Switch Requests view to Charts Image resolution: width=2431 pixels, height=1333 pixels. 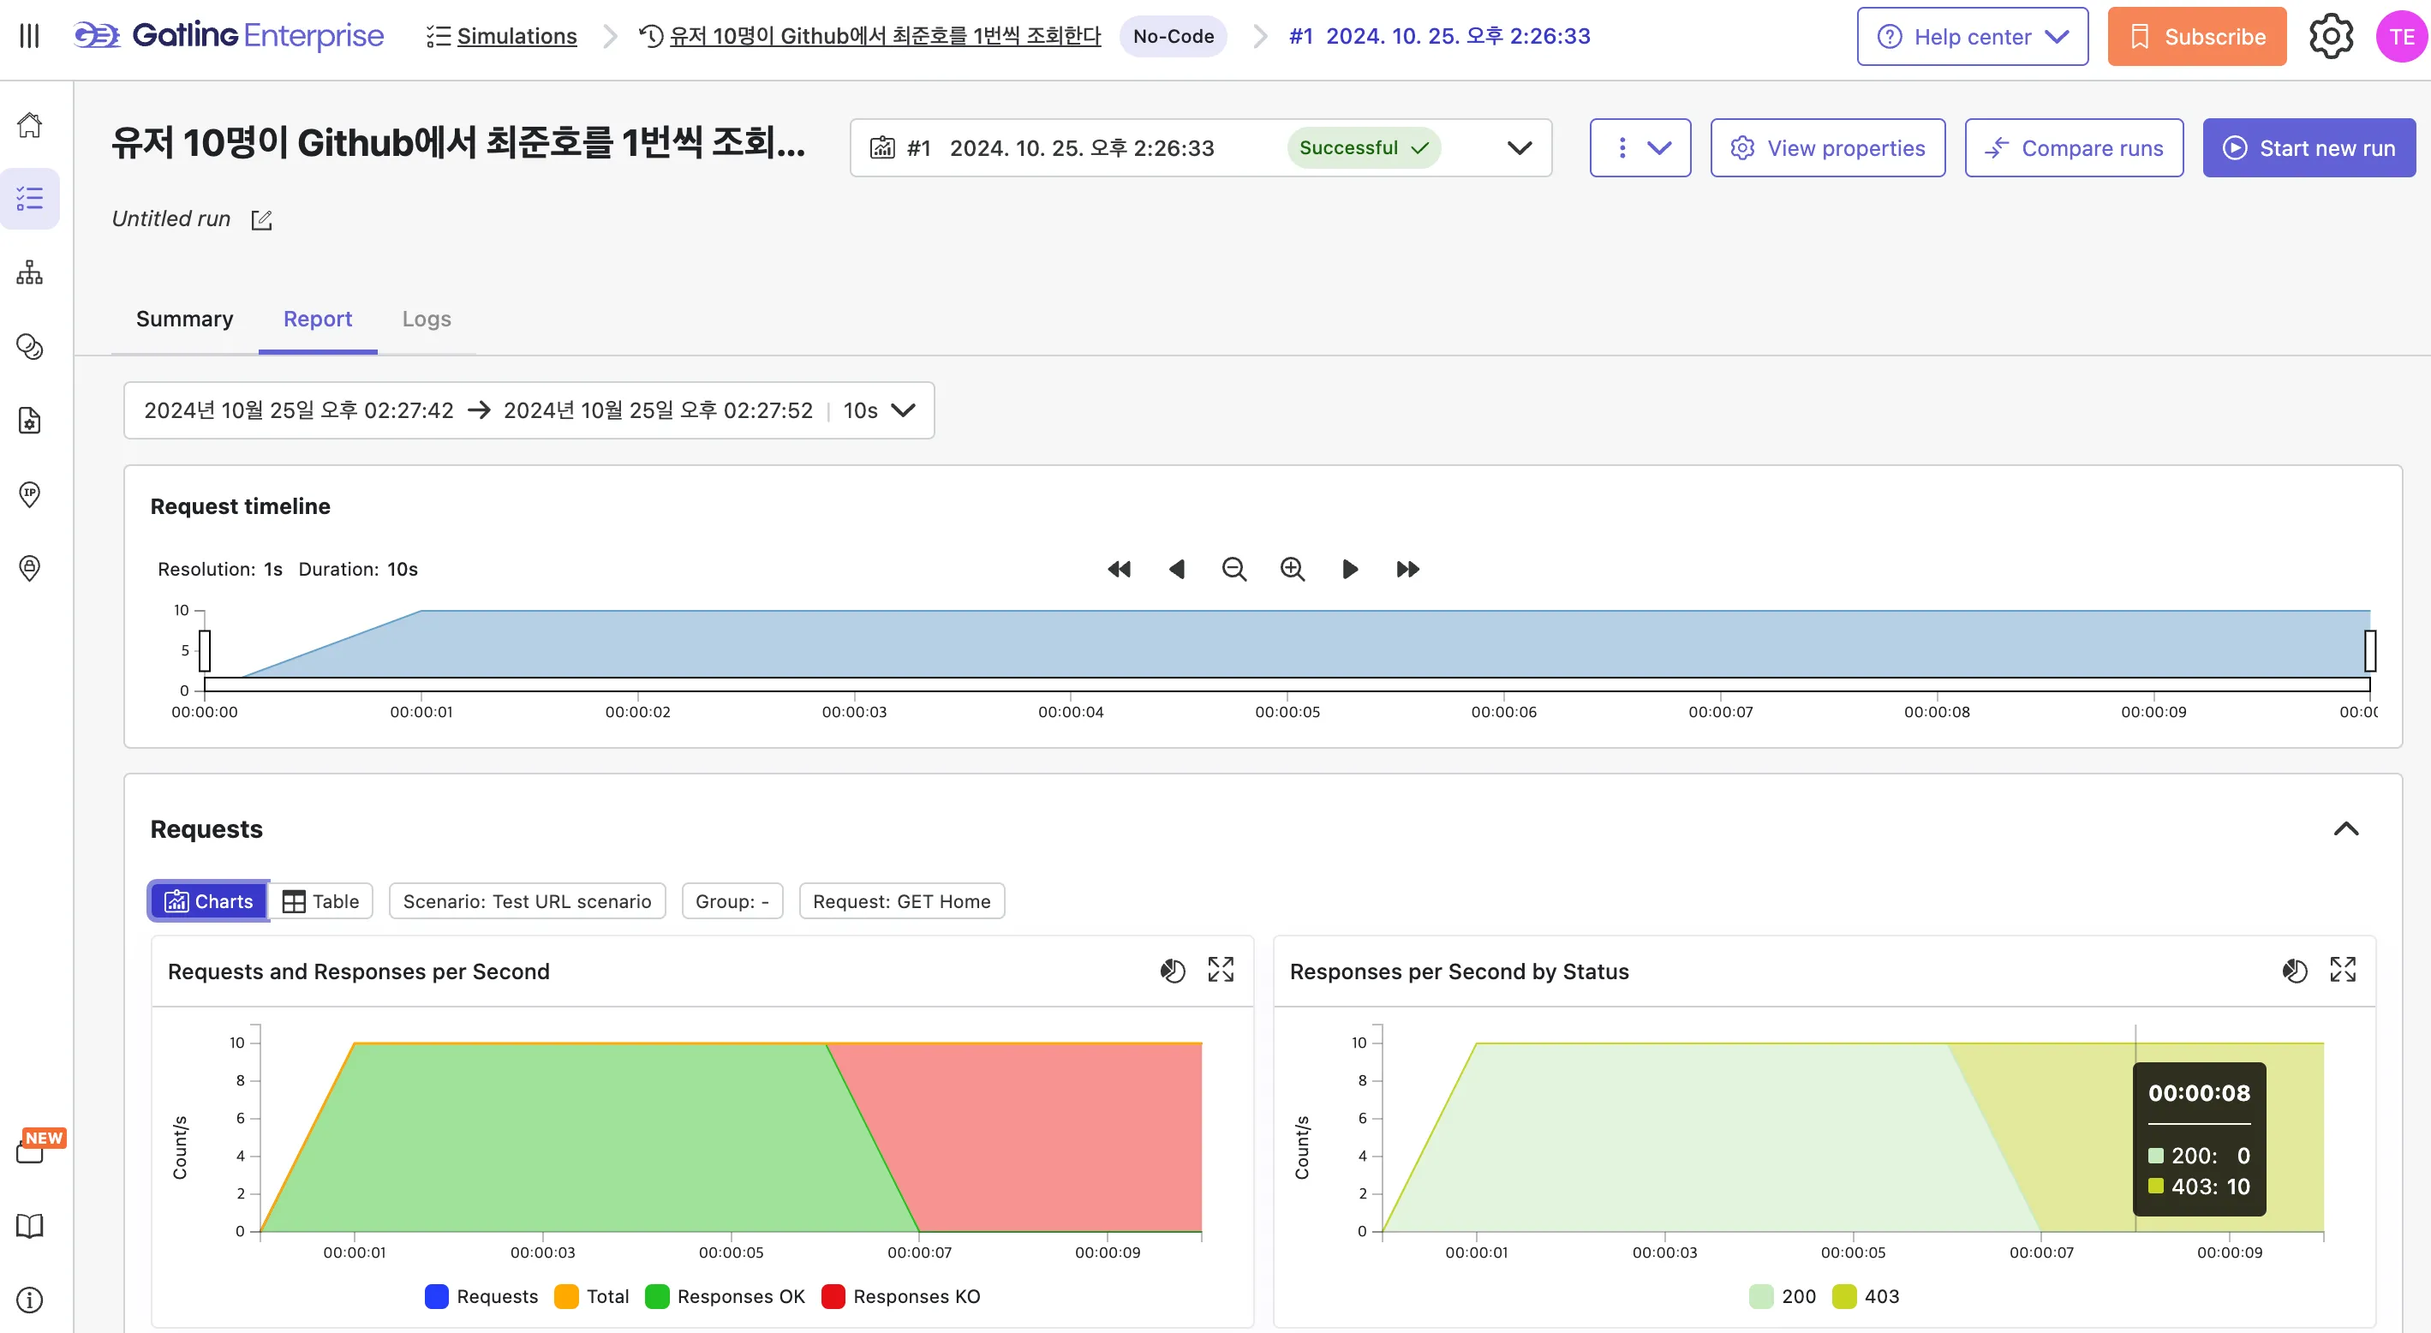click(208, 901)
